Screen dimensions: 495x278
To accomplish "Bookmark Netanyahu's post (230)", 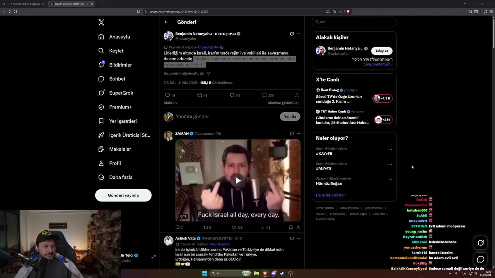I will tap(268, 95).
